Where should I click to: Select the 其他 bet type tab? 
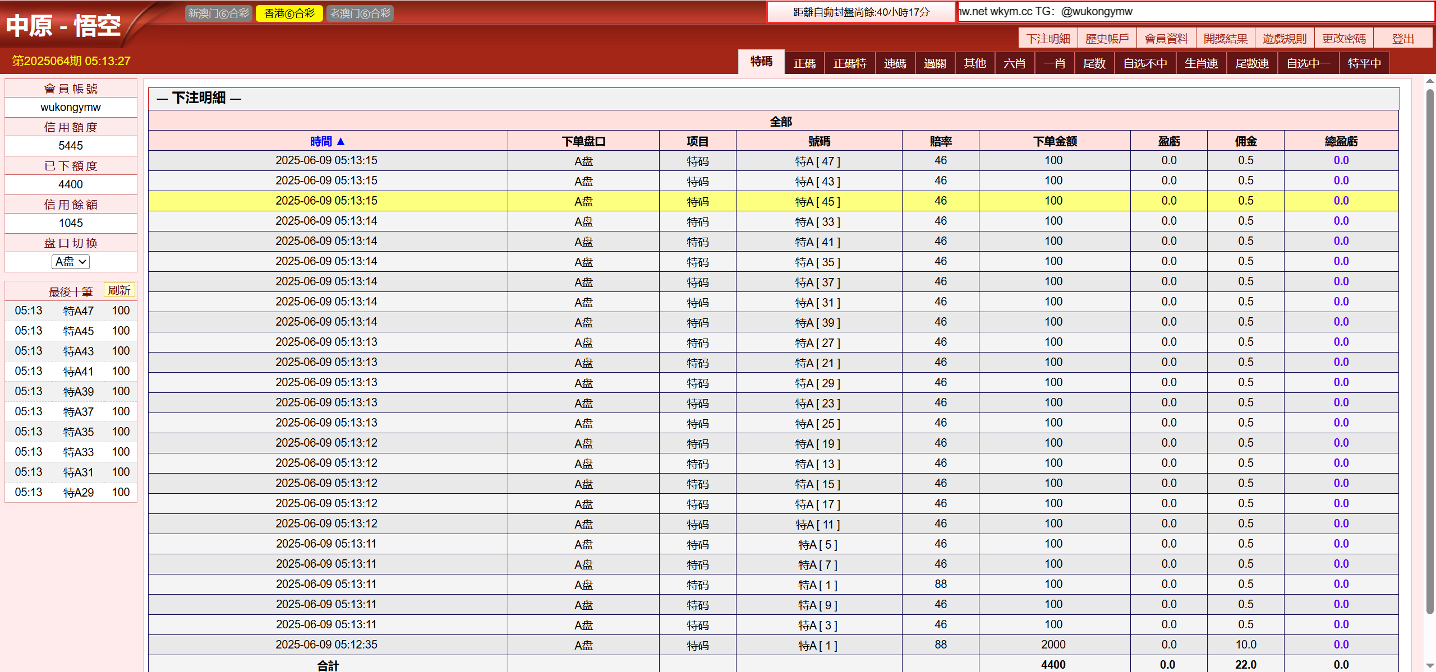click(974, 63)
